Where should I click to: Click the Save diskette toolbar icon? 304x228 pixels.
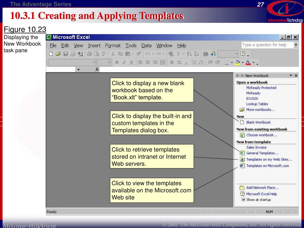pos(66,54)
